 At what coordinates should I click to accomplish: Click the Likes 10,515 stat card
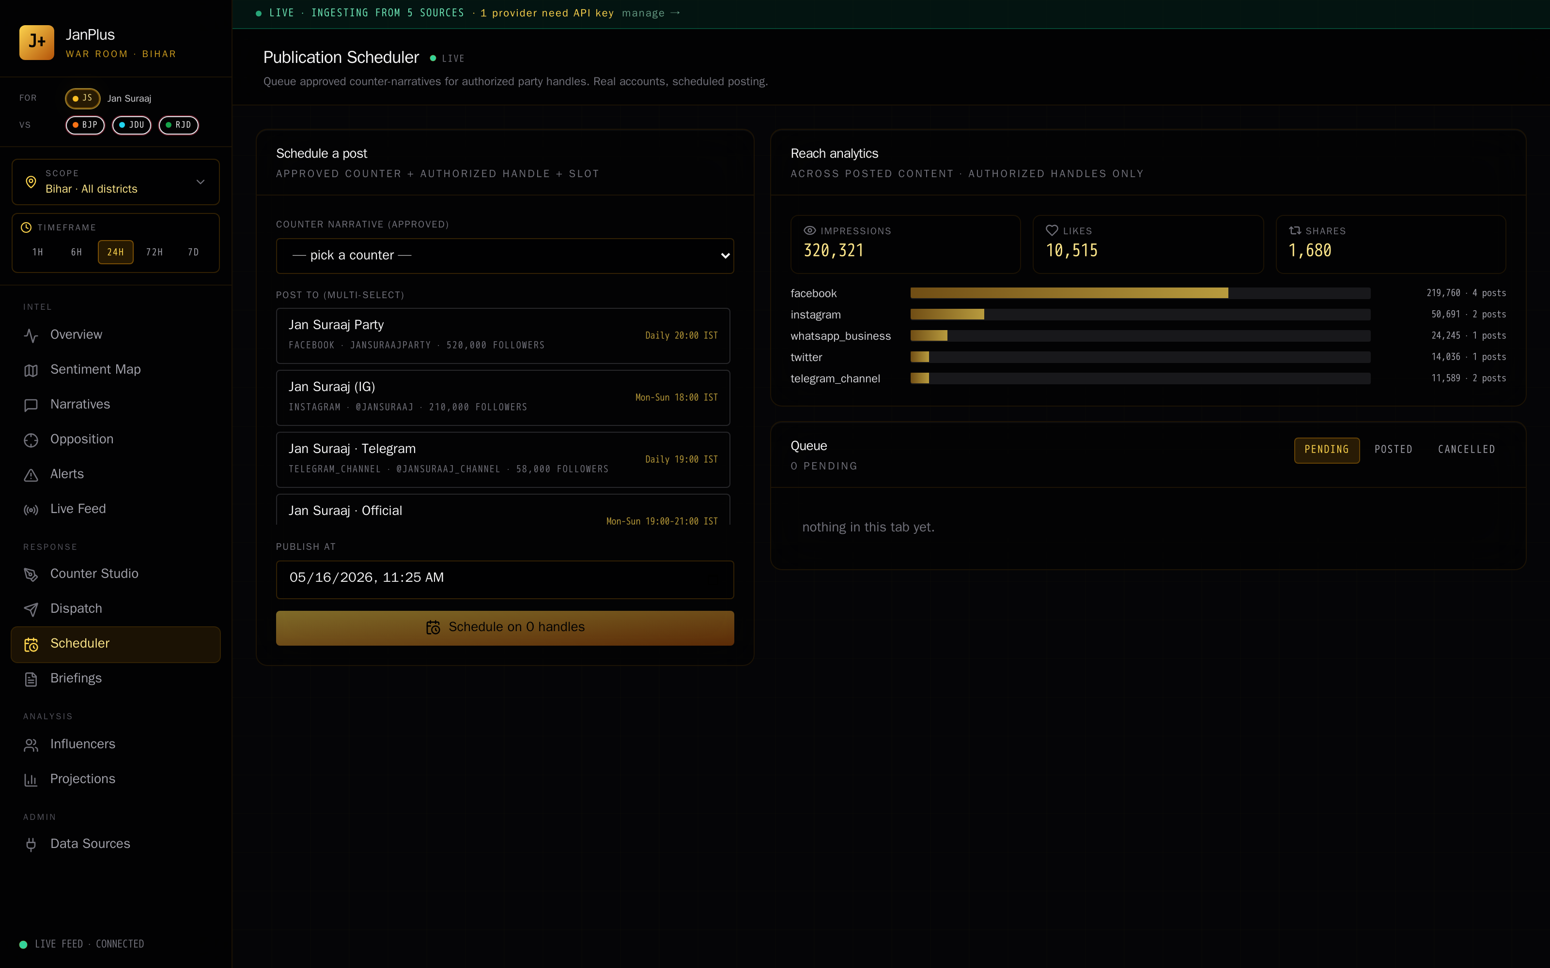[x=1148, y=244]
